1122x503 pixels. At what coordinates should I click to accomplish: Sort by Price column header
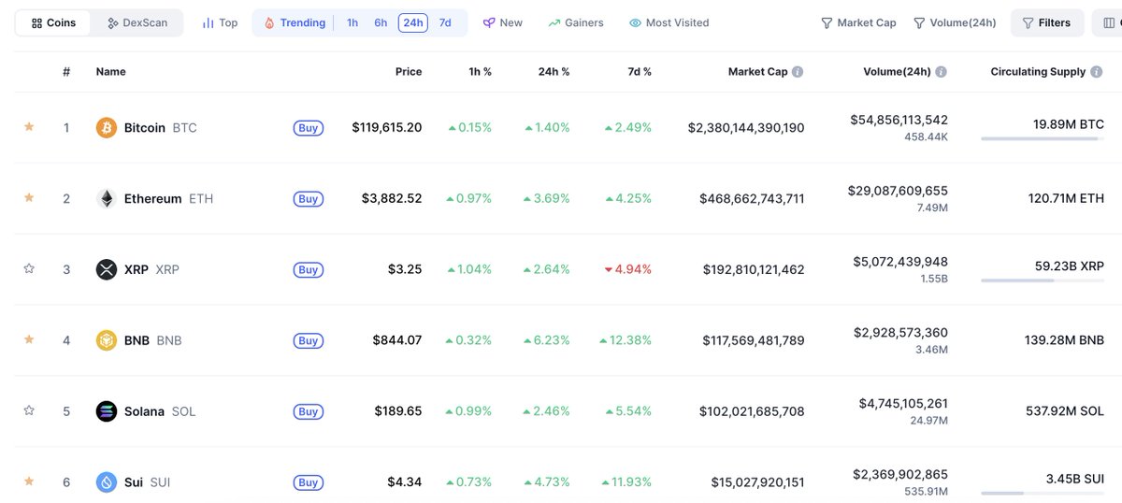[x=409, y=72]
